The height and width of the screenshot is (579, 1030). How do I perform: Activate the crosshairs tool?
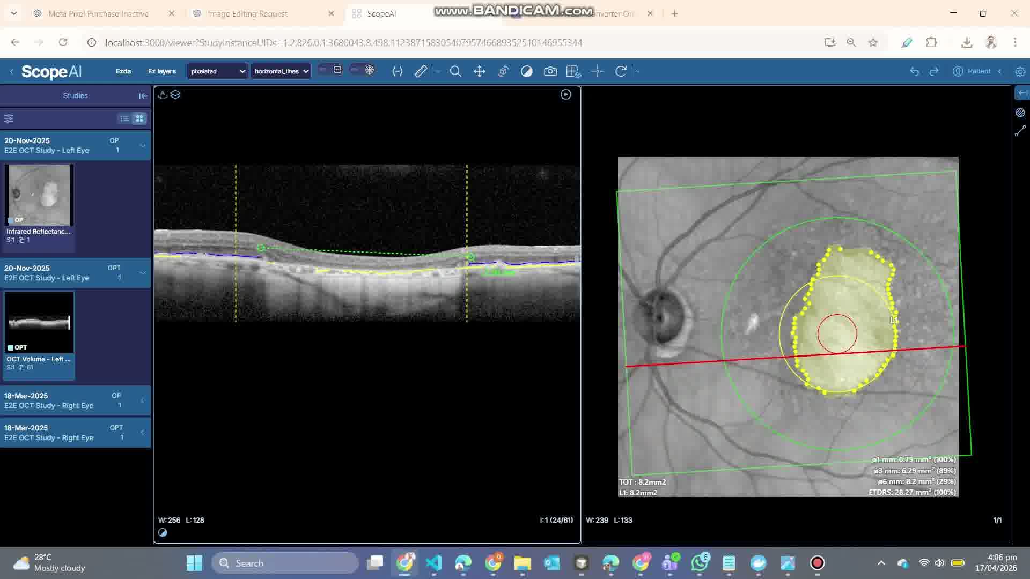(x=597, y=71)
